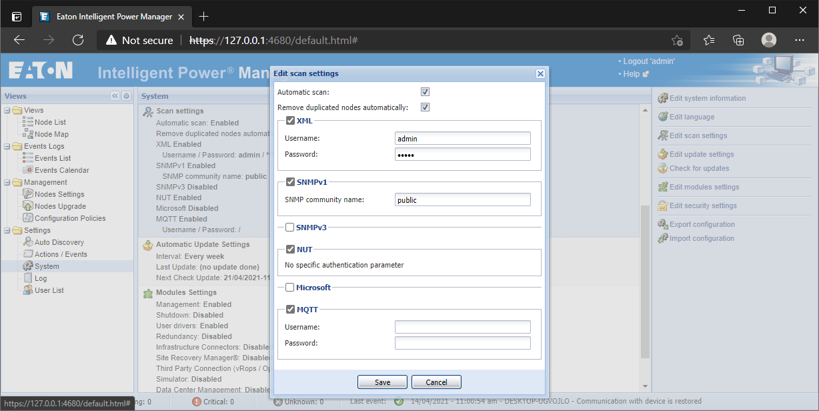This screenshot has width=819, height=411.
Task: Click the Automatic Update Settings icon
Action: [x=148, y=245]
